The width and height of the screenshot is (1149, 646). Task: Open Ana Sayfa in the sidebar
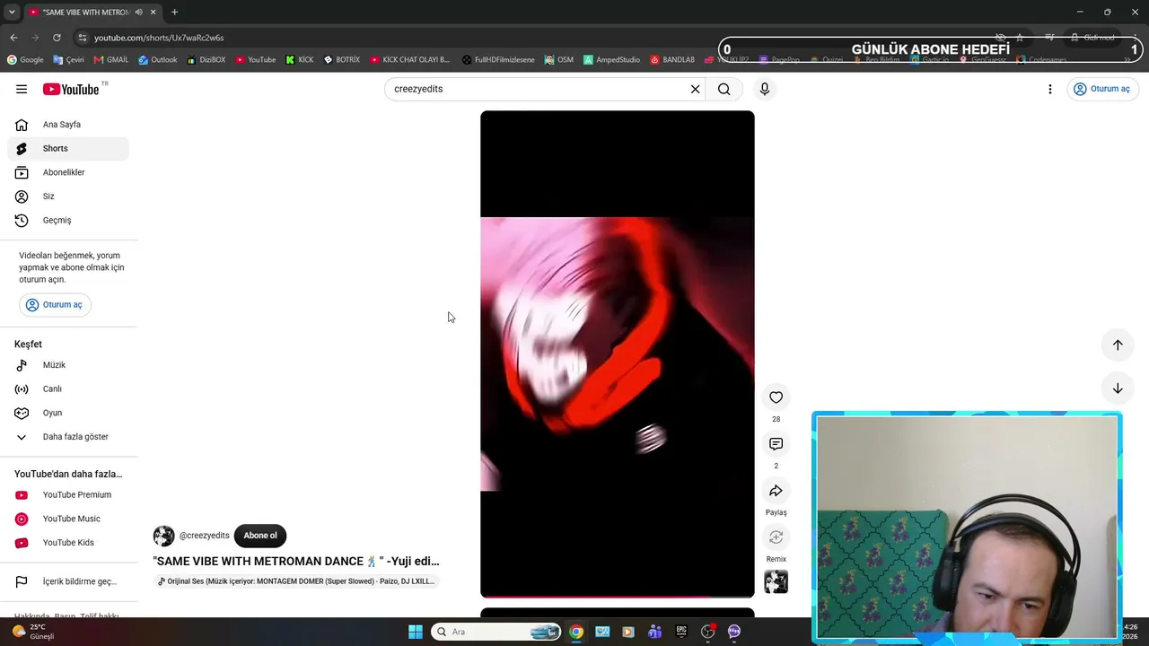pyautogui.click(x=68, y=125)
